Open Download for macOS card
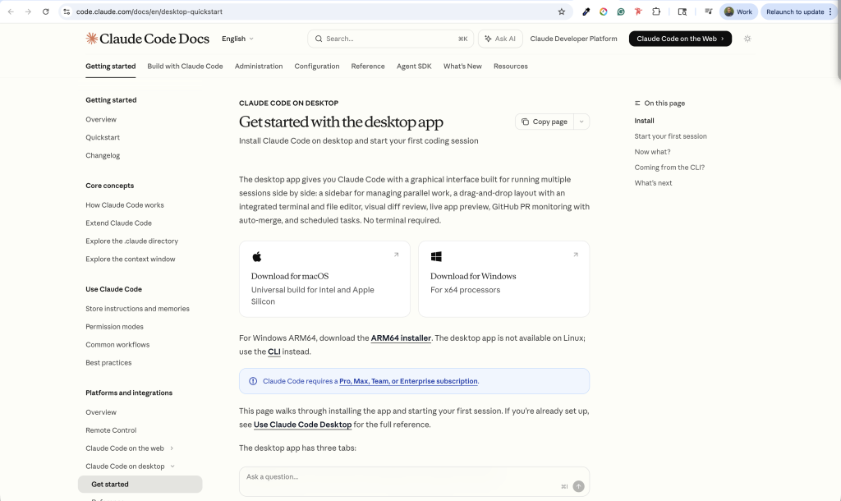 tap(324, 279)
